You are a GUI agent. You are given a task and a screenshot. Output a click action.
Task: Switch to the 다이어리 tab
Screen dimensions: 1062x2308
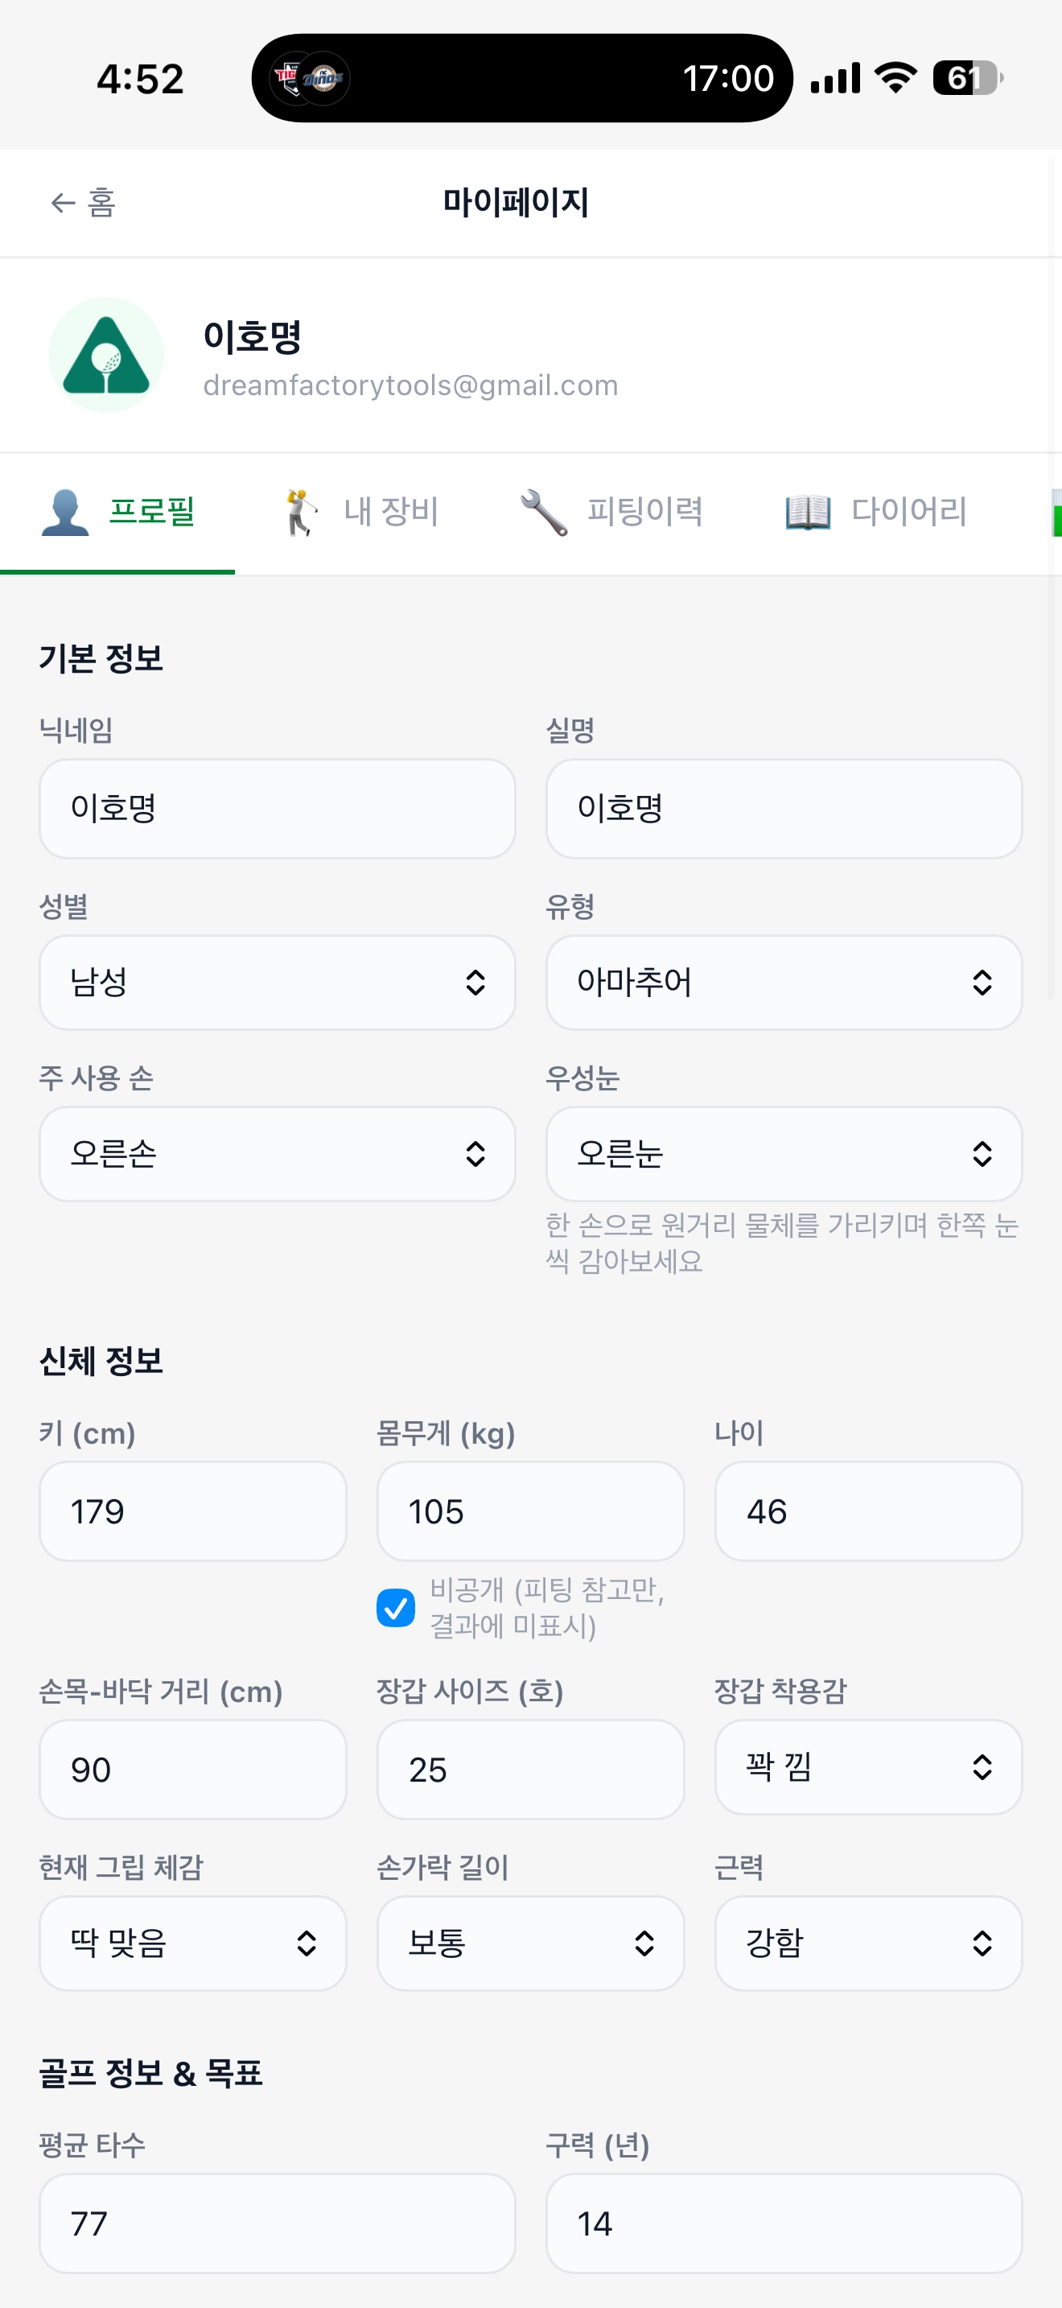click(x=877, y=513)
